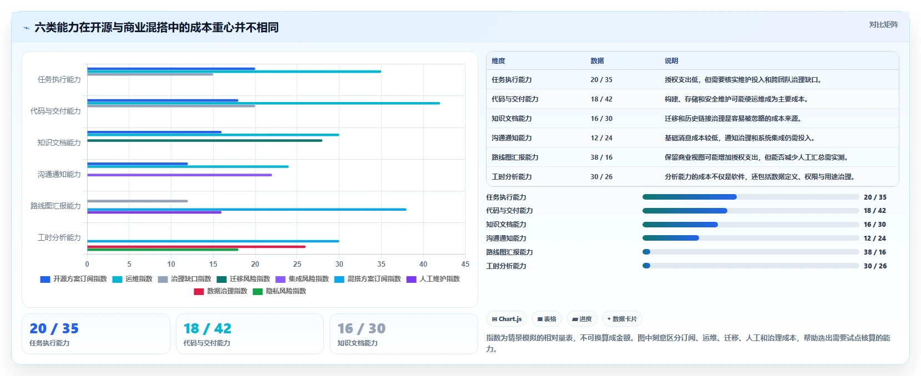Click the 知识文档能力 progress bar

pos(751,225)
